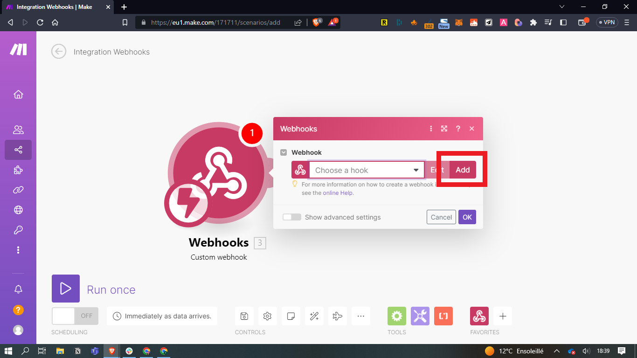Follow the online Help link
637x358 pixels.
click(x=338, y=193)
